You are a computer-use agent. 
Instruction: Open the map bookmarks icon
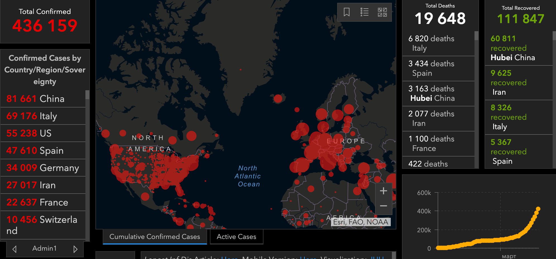tap(347, 12)
